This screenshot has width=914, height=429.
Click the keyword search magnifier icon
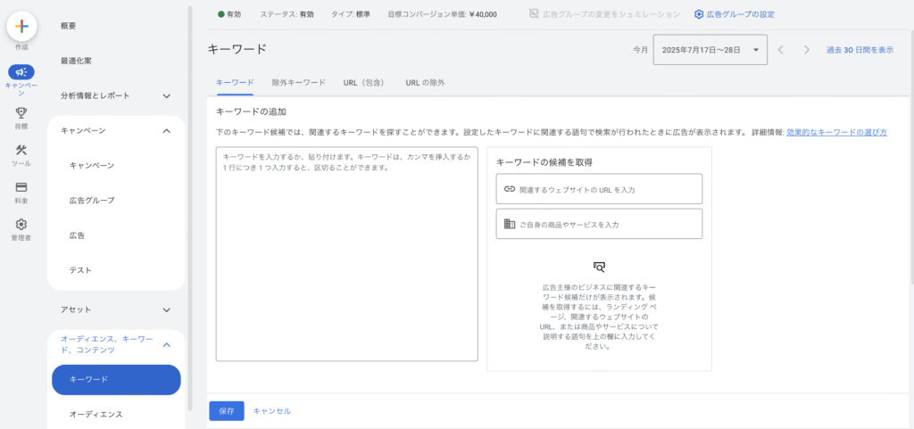[599, 268]
